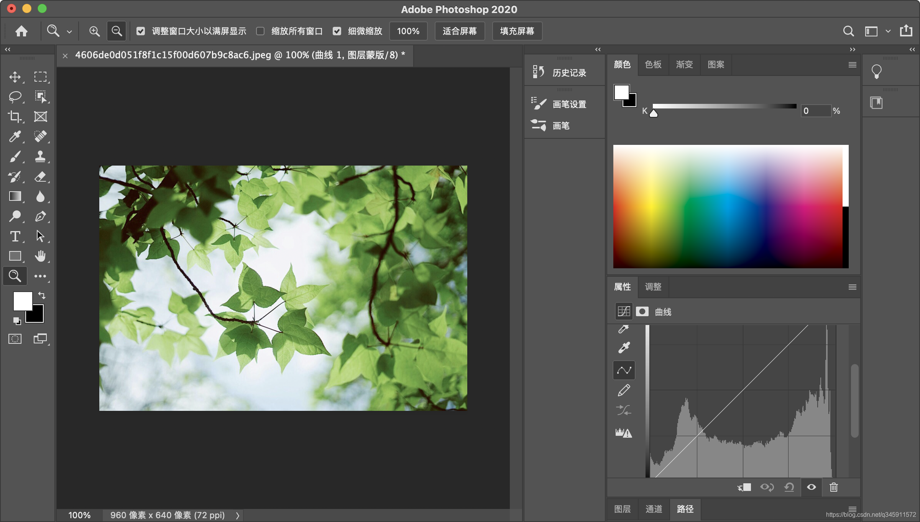Adjust the K slider thumb

pyautogui.click(x=654, y=113)
